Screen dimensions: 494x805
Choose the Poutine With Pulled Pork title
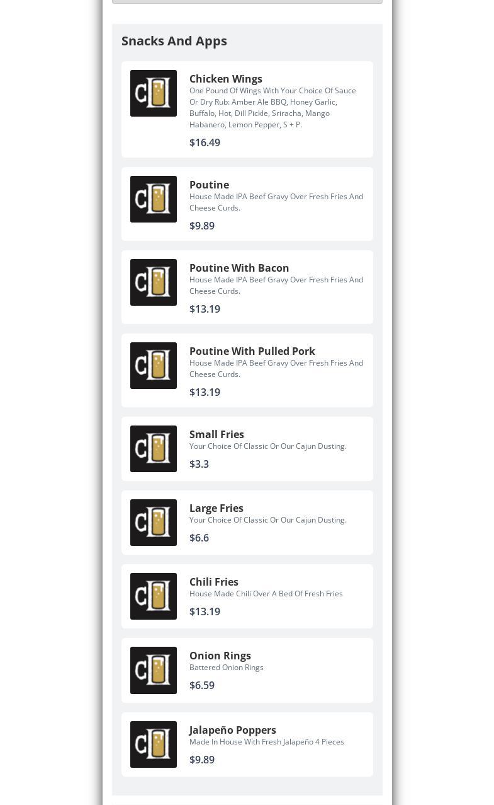click(252, 351)
